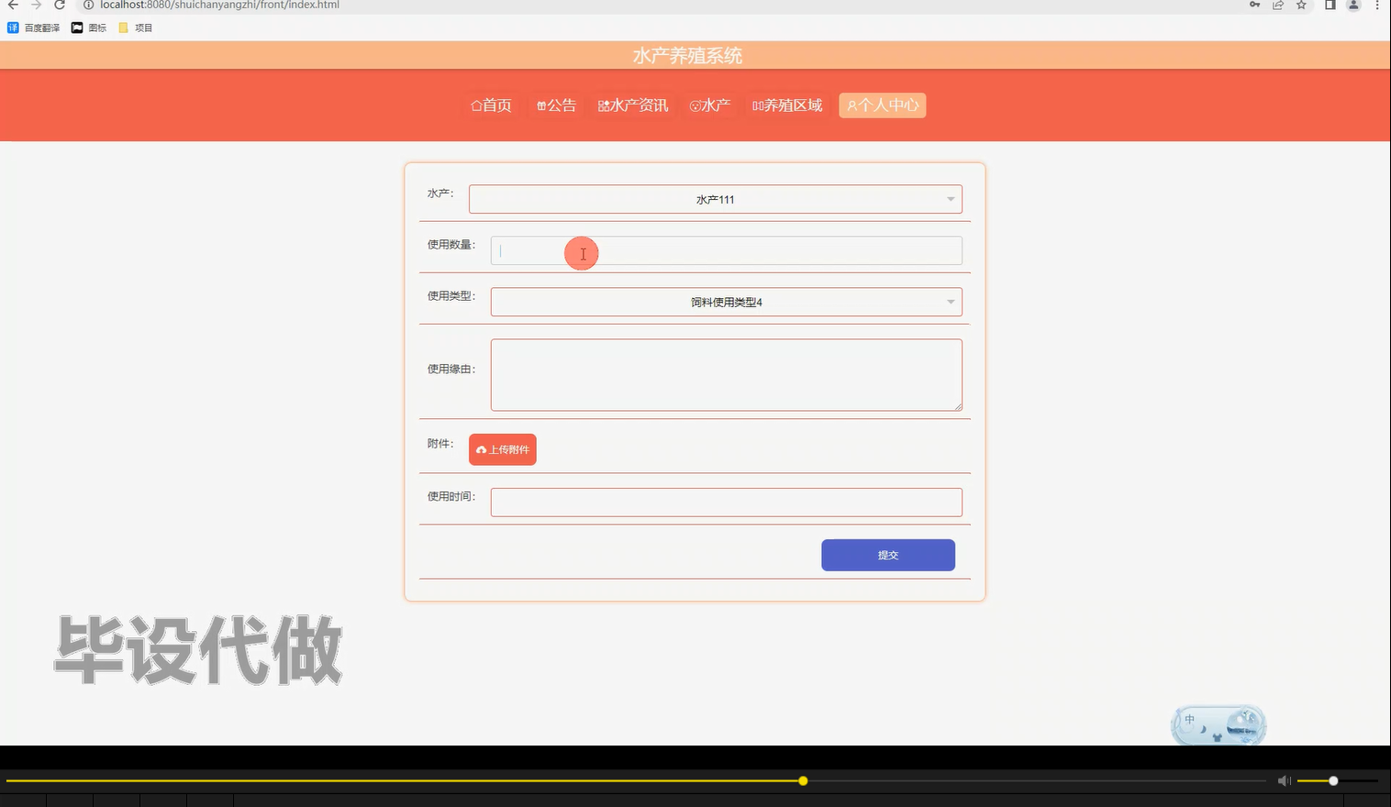
Task: Click the floating translation widget bottom right
Action: pyautogui.click(x=1218, y=724)
